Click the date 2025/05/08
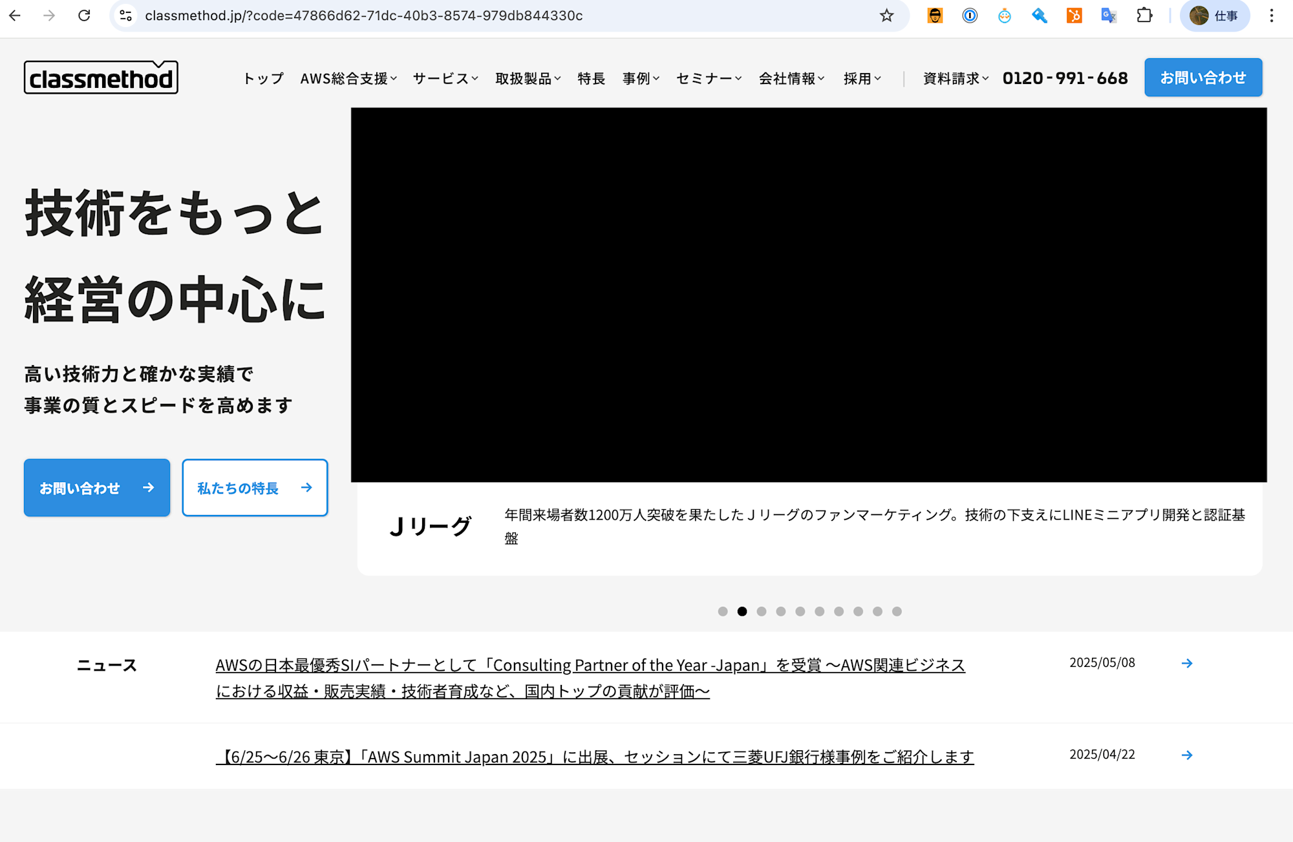The image size is (1293, 842). (1102, 662)
